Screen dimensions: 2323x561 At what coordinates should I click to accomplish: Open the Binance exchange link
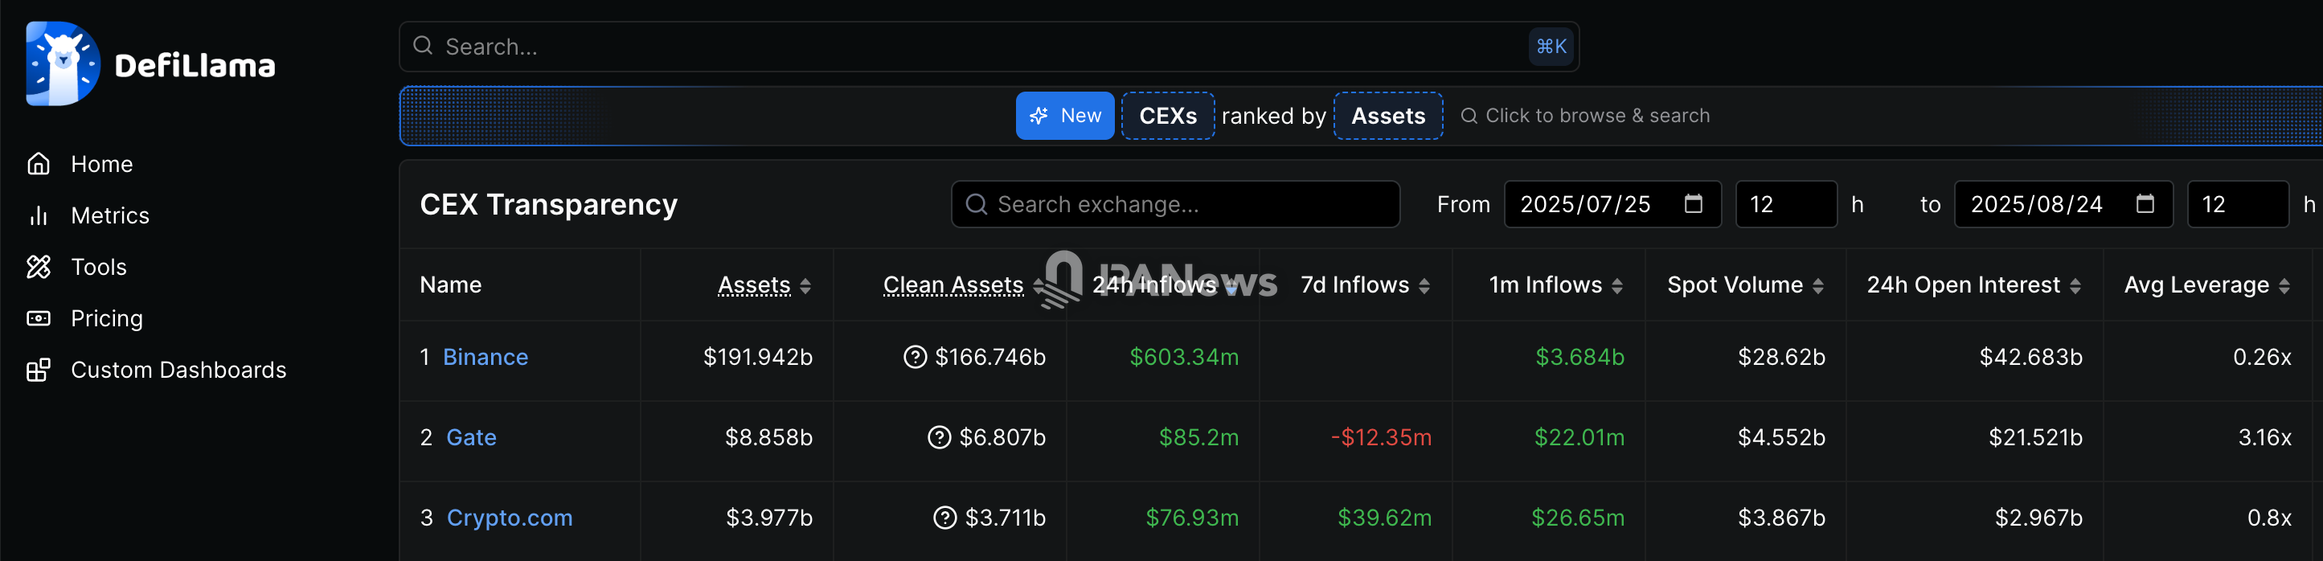485,357
